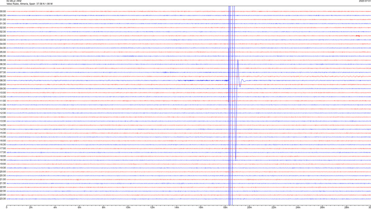This screenshot has width=371, height=209.
Task: Select the 14:30 time label
Action: click(3, 129)
